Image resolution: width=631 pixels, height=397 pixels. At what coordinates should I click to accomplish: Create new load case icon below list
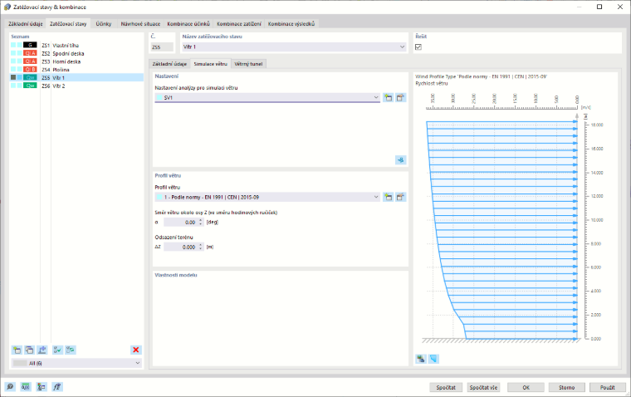[17, 350]
